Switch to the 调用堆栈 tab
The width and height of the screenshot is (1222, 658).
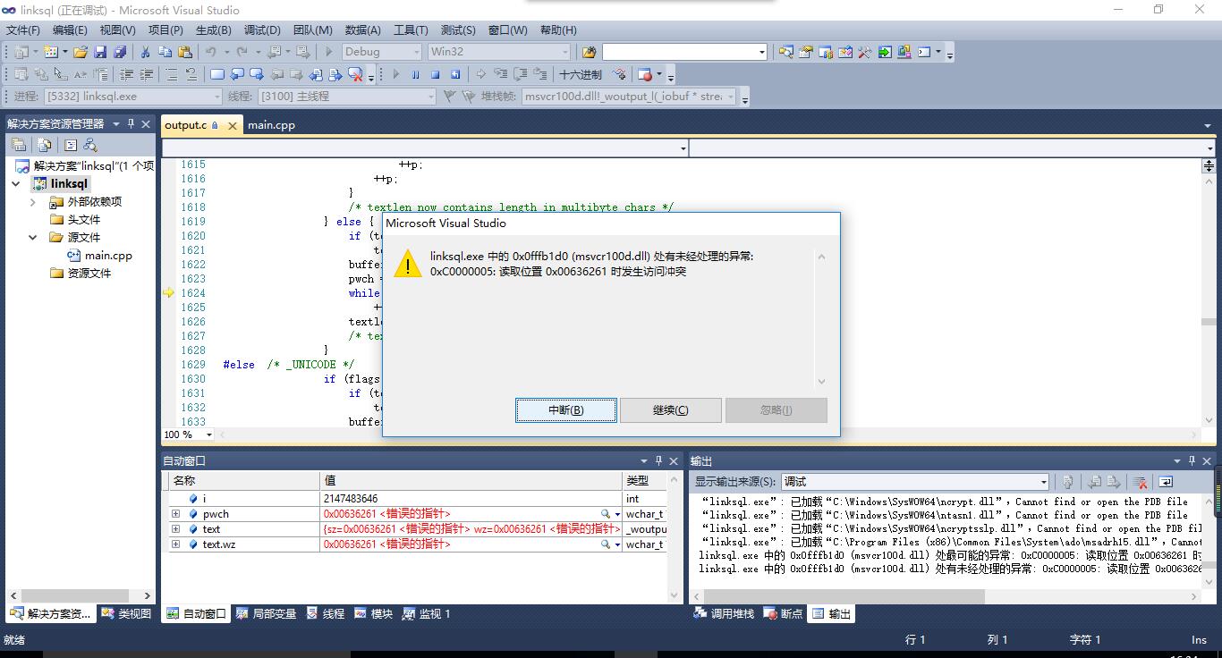tap(725, 613)
